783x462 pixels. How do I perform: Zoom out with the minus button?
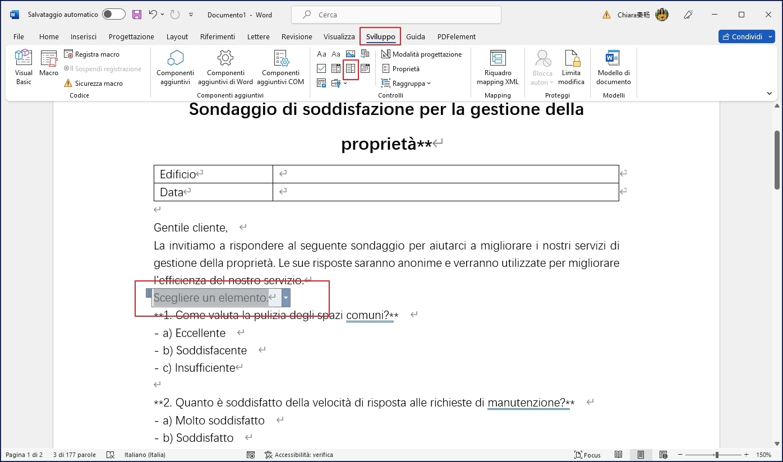680,455
